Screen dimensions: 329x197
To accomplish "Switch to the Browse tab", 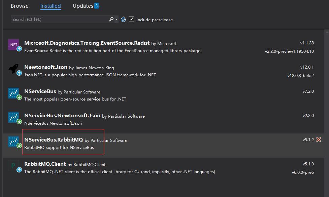I will pos(20,6).
